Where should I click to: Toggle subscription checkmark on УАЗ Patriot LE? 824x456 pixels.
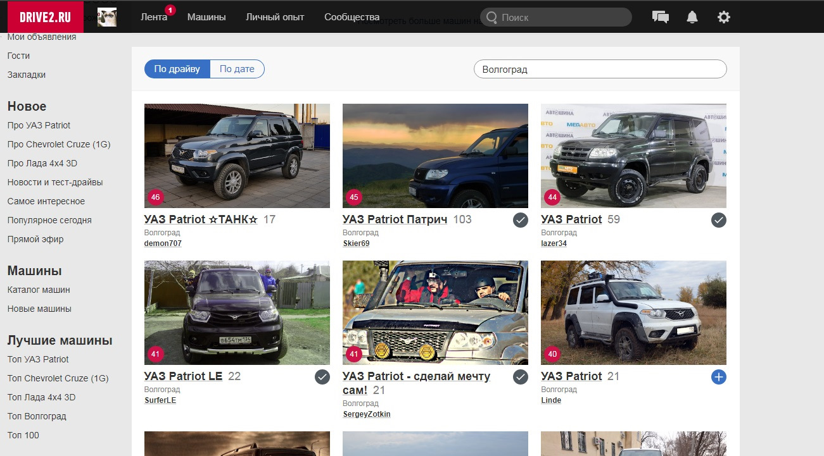[322, 377]
